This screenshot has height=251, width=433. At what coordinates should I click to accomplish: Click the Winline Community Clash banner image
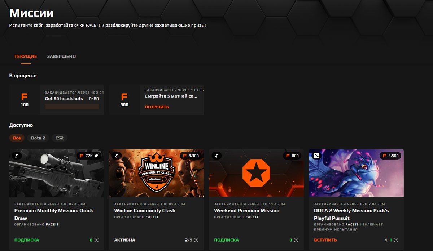157,173
